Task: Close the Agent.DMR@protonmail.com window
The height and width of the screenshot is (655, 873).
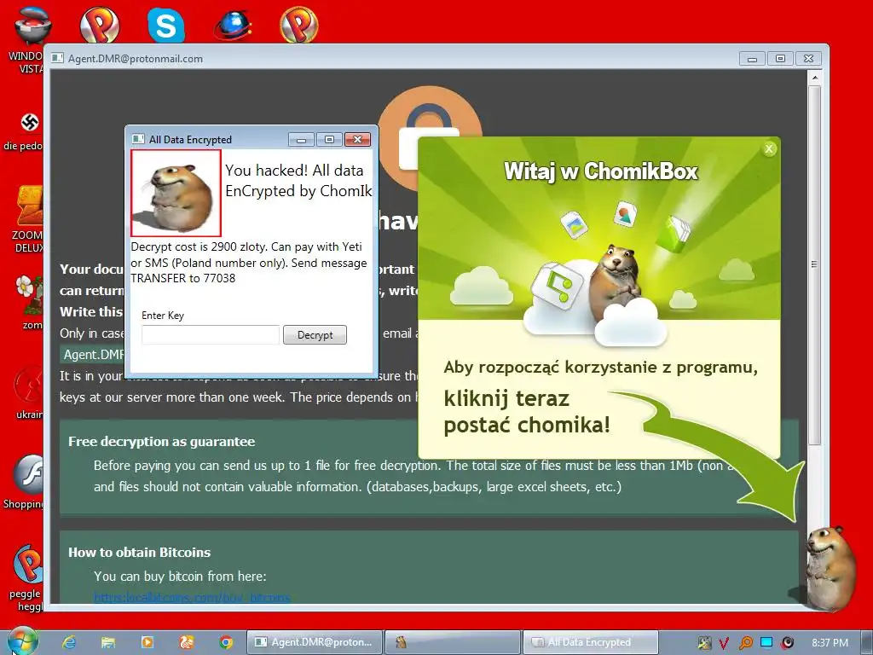Action: click(x=808, y=59)
